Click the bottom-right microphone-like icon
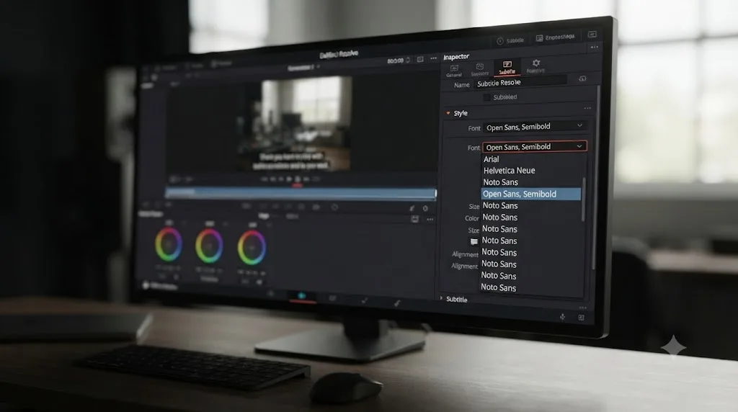This screenshot has height=412, width=738. [x=562, y=317]
